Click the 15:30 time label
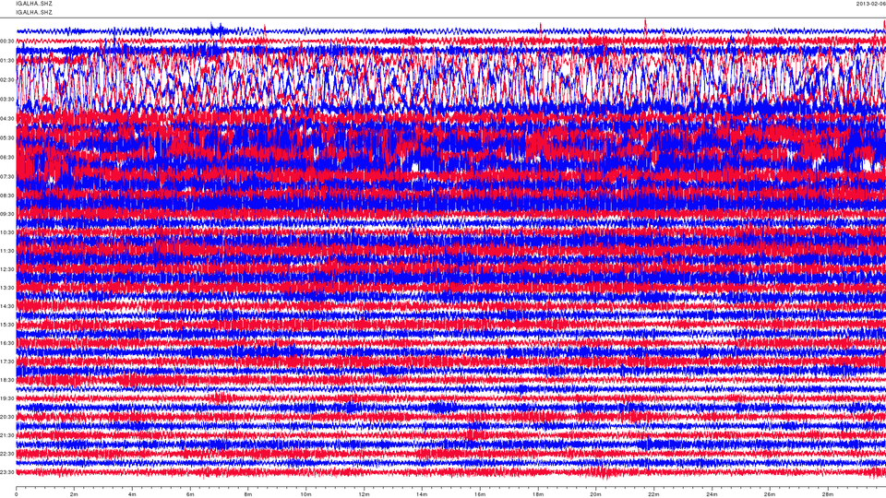Viewport: 886px width, 498px height. 7,326
